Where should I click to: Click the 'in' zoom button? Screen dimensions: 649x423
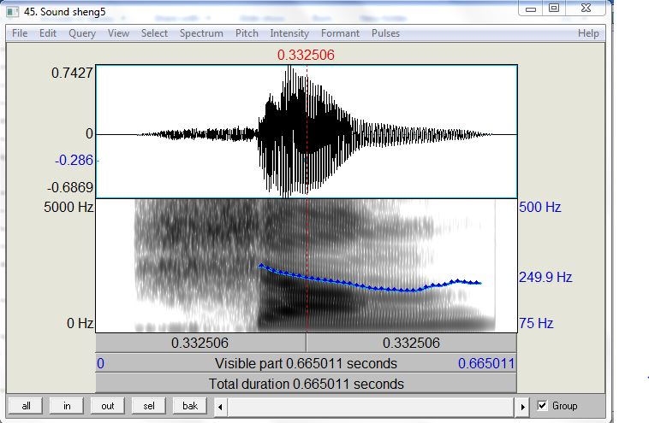(x=67, y=406)
